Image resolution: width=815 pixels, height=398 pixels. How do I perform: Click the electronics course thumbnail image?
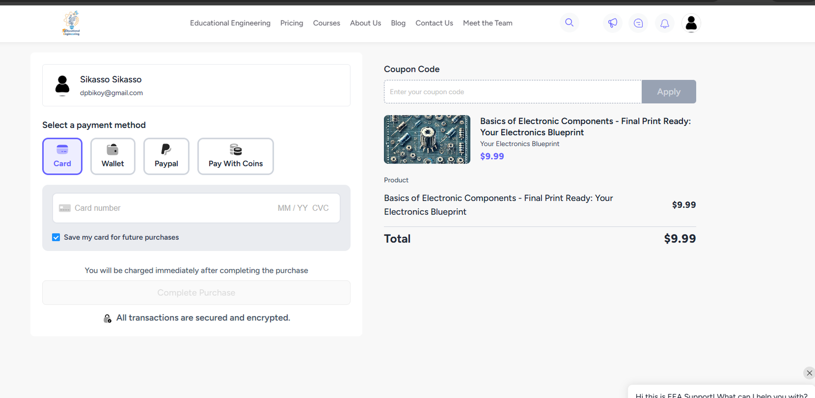(427, 139)
